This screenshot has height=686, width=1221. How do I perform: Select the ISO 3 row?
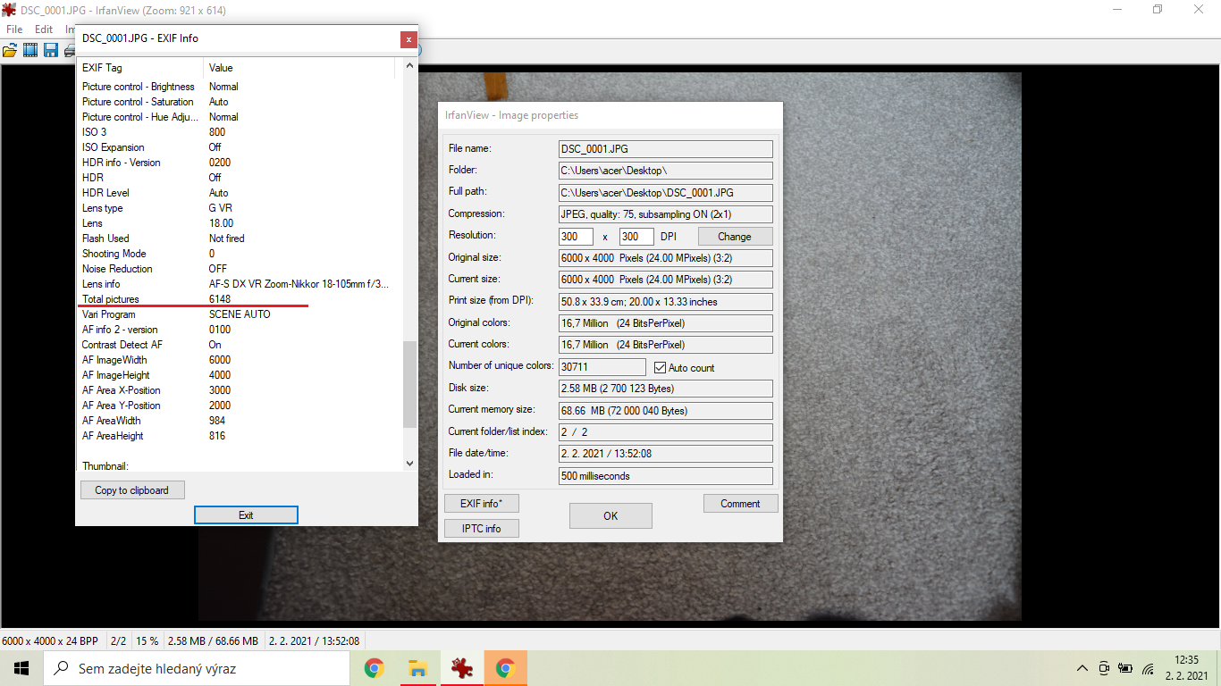click(x=240, y=132)
